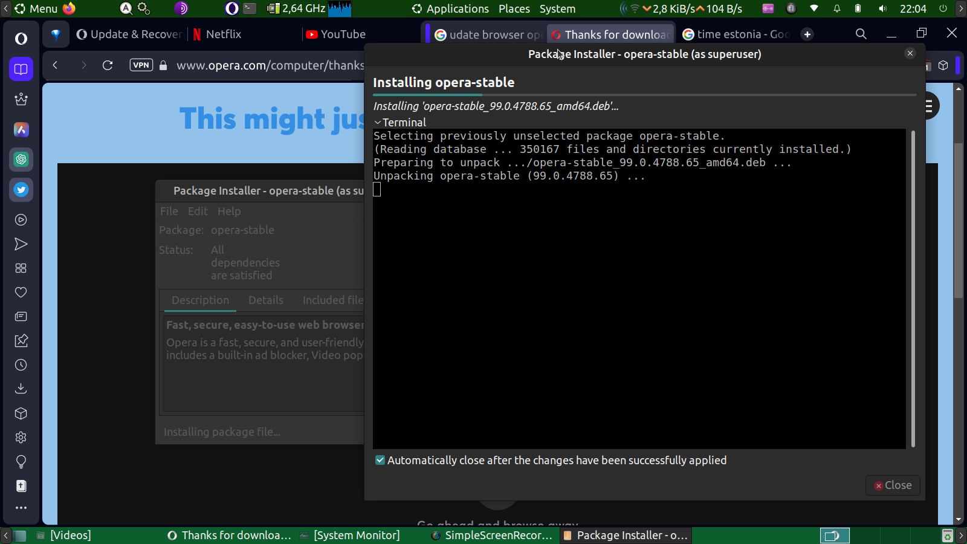Viewport: 967px width, 544px height.
Task: Click the address bar URL www.opera.com
Action: [x=270, y=65]
